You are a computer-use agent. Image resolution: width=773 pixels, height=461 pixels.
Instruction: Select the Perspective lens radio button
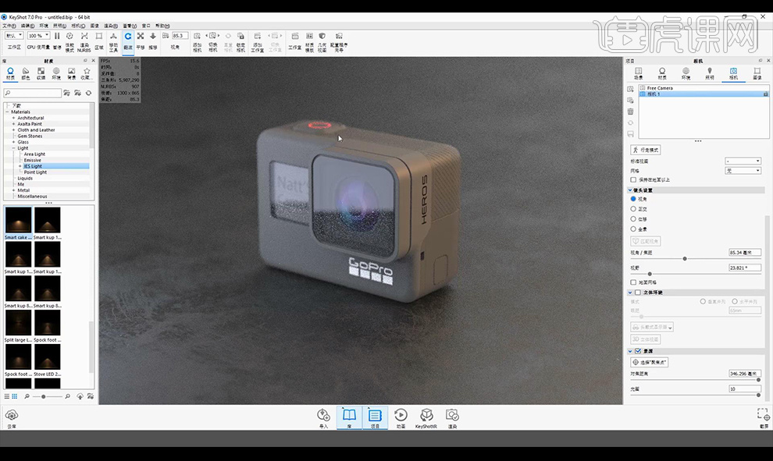click(633, 199)
